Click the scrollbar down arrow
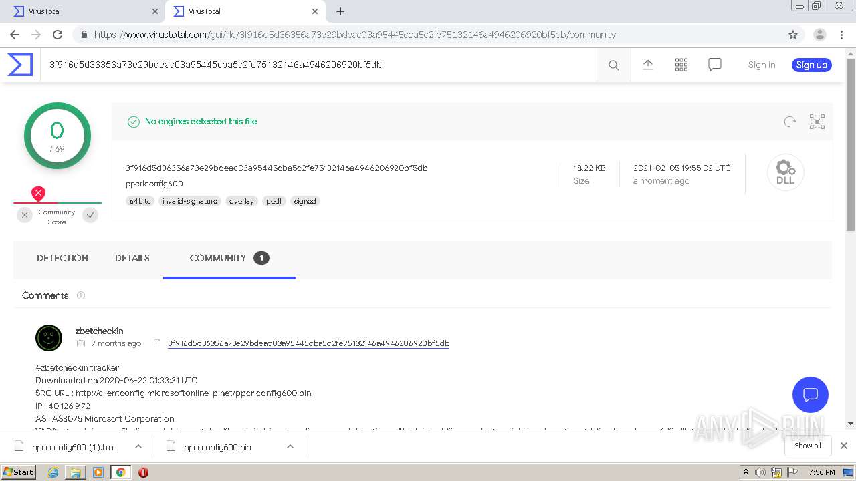The image size is (856, 481). coord(851,424)
